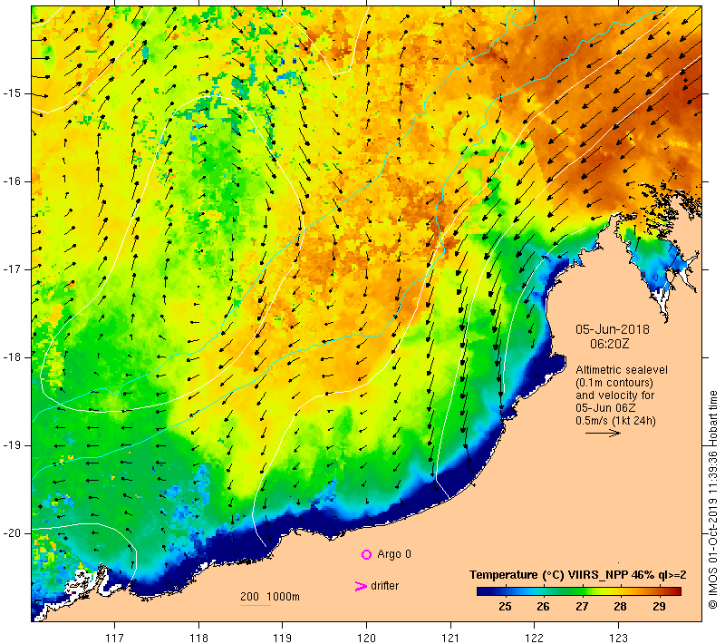
Task: Click the temperature color scale bar
Action: coord(579,590)
